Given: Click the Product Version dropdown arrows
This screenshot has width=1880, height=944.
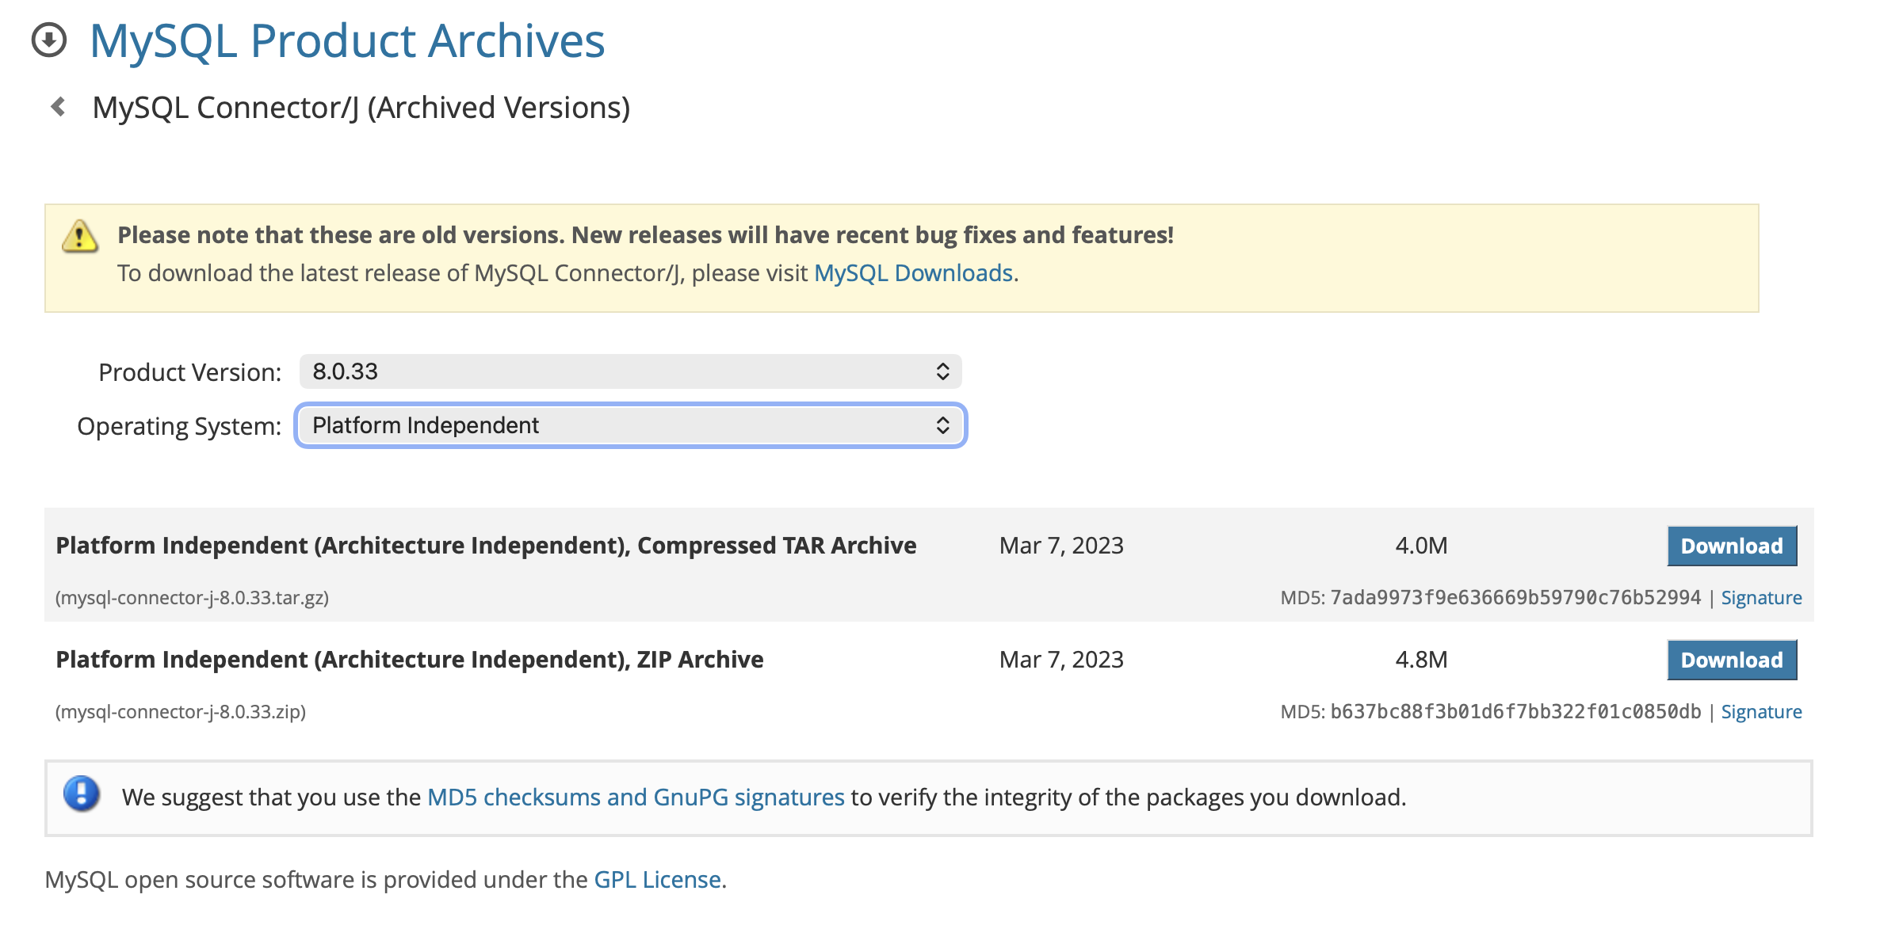Looking at the screenshot, I should (942, 371).
